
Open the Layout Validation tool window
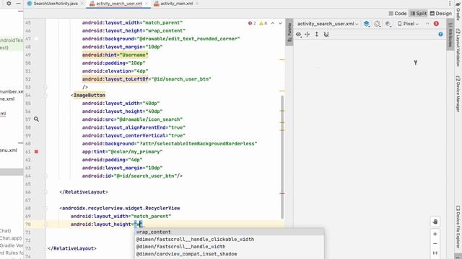click(x=458, y=47)
